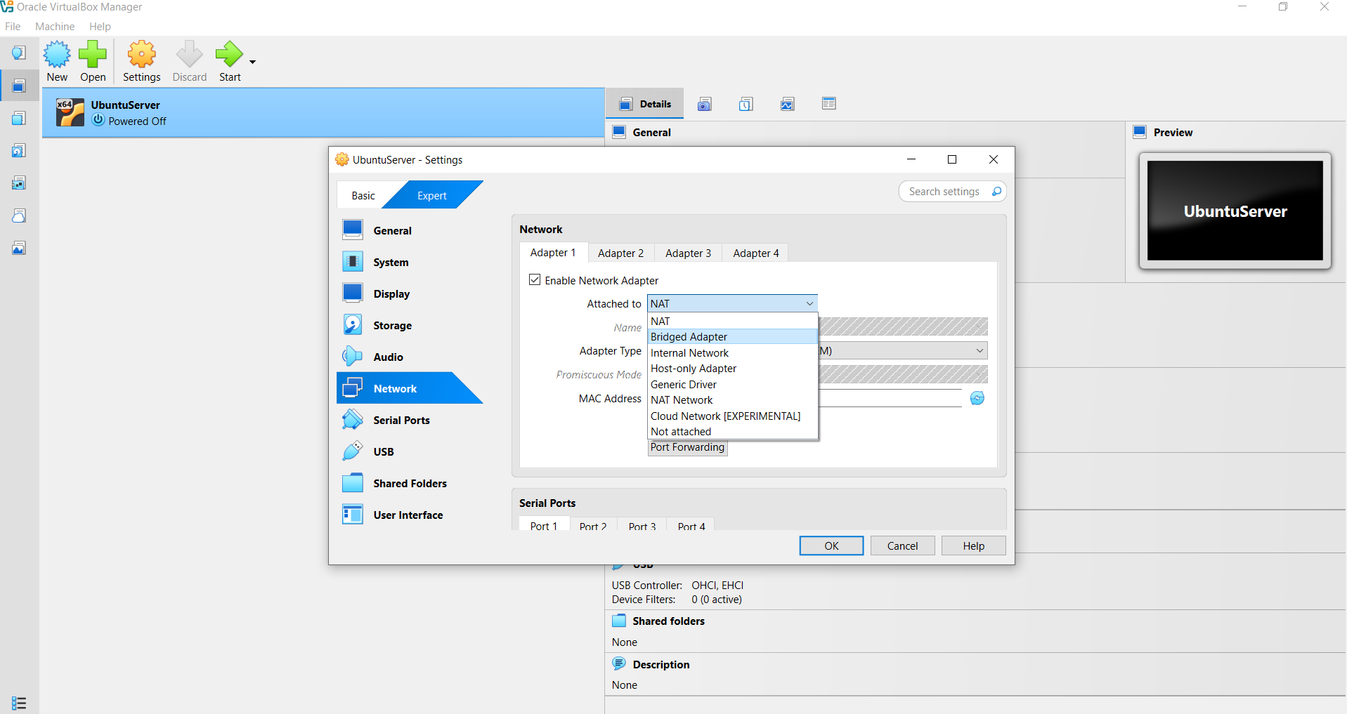Image resolution: width=1347 pixels, height=714 pixels.
Task: Uncheck Enable Network Adapter checkbox
Action: (535, 279)
